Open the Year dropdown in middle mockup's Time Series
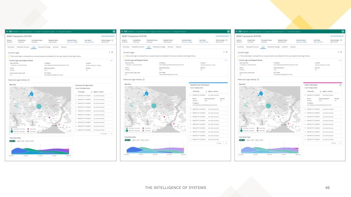The width and height of the screenshot is (351, 197). [x=127, y=140]
